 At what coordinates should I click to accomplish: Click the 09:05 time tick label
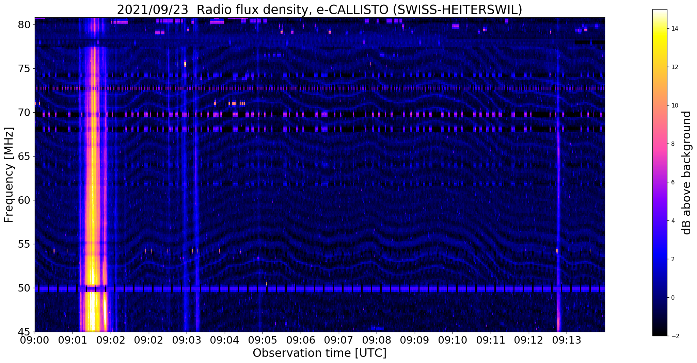point(263,340)
